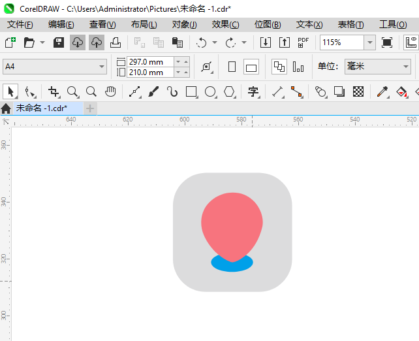
Task: Select the Ellipse tool
Action: [x=211, y=91]
